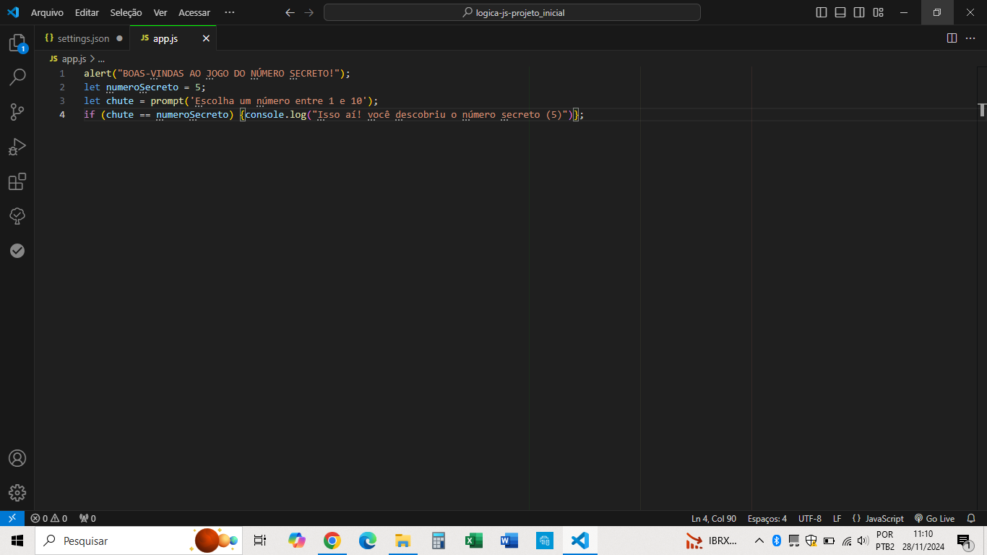Open the Search view
This screenshot has height=555, width=987.
point(17,77)
